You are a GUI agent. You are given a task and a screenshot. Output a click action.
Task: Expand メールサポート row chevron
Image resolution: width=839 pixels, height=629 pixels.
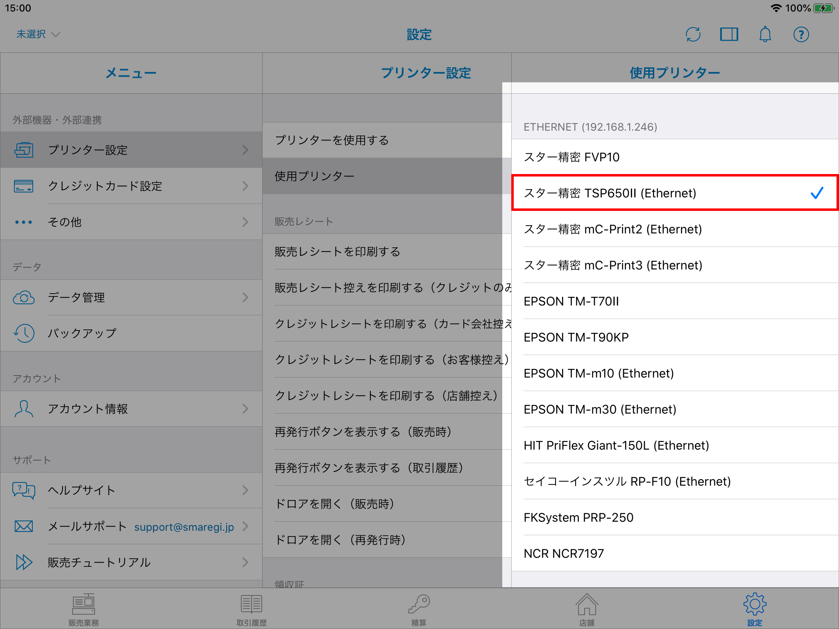point(245,526)
